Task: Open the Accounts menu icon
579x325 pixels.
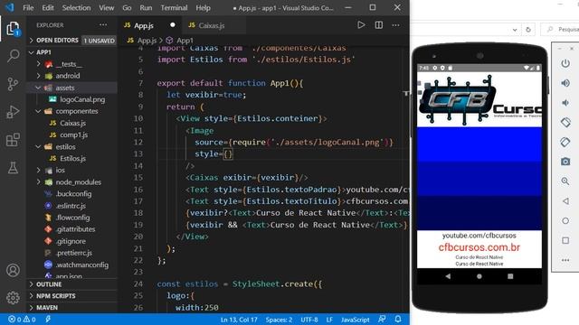Action: click(13, 270)
